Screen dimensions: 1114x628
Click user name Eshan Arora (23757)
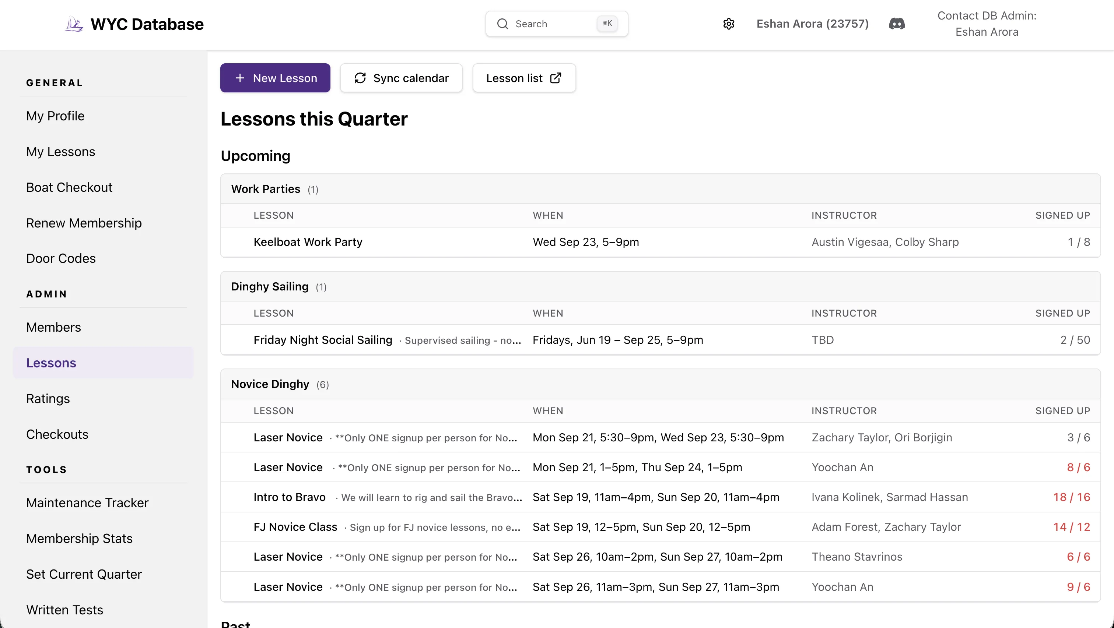813,24
